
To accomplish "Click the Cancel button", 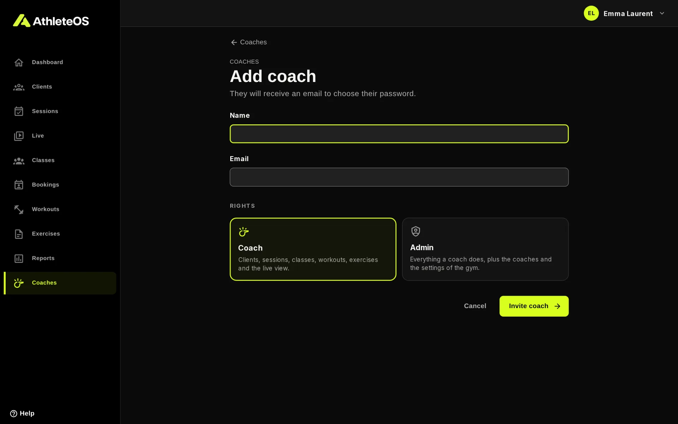I will pyautogui.click(x=475, y=306).
